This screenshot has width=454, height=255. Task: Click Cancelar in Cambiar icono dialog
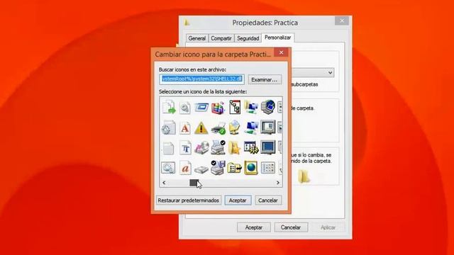[x=268, y=200]
